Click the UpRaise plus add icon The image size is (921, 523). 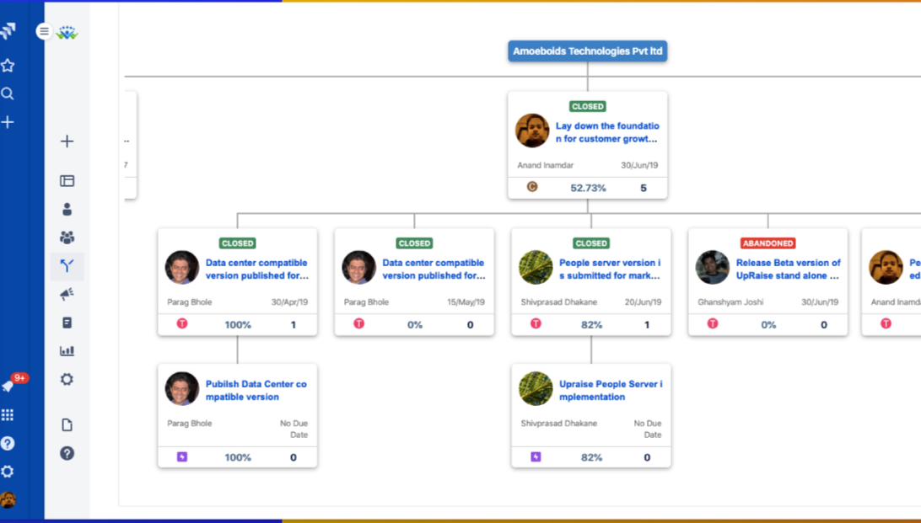(x=67, y=141)
